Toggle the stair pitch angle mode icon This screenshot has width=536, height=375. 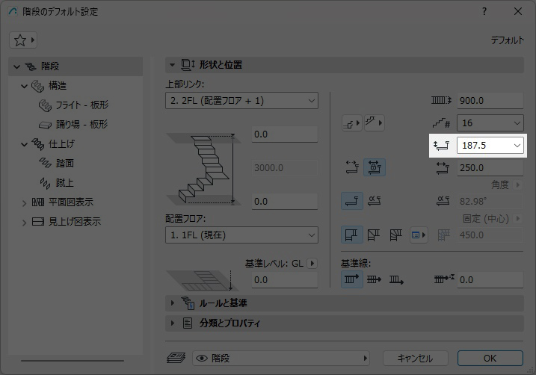(x=374, y=200)
